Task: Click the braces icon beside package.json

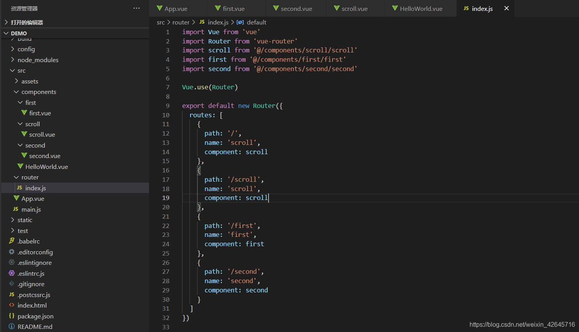Action: click(x=12, y=316)
